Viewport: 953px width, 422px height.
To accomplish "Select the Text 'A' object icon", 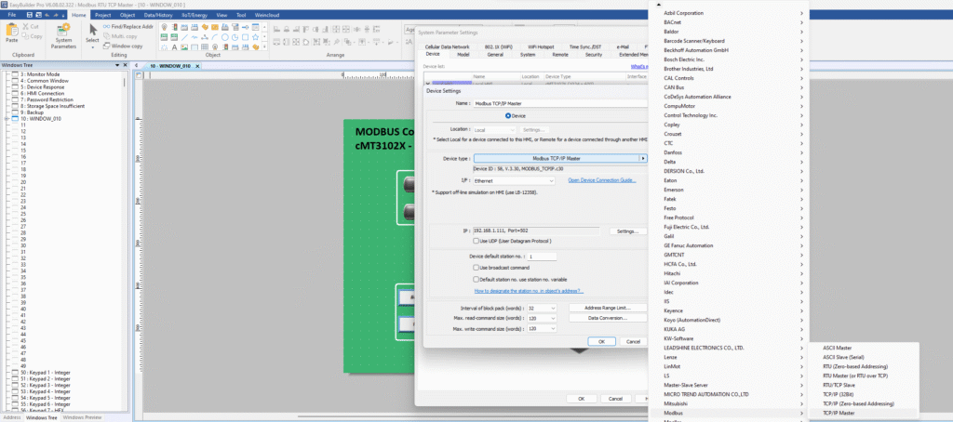I will click(x=174, y=46).
